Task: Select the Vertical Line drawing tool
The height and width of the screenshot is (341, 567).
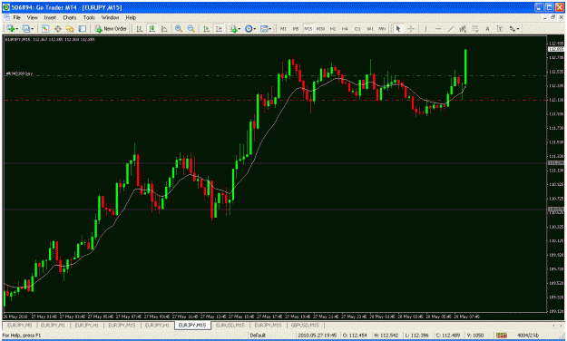Action: point(426,28)
